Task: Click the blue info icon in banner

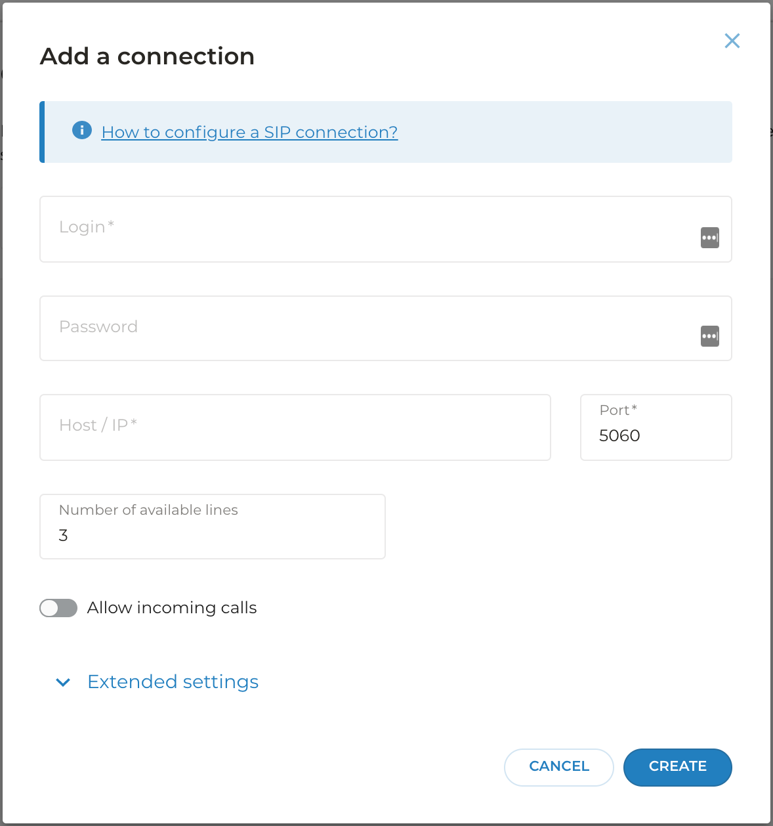Action: (81, 130)
